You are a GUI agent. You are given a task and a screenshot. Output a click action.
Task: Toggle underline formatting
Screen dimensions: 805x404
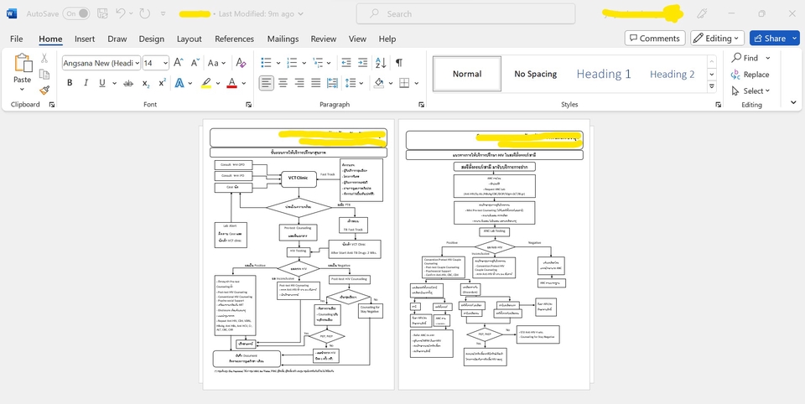[x=102, y=83]
